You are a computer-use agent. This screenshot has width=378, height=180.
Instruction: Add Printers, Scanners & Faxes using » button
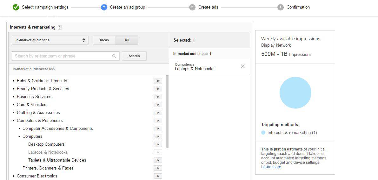point(158,168)
